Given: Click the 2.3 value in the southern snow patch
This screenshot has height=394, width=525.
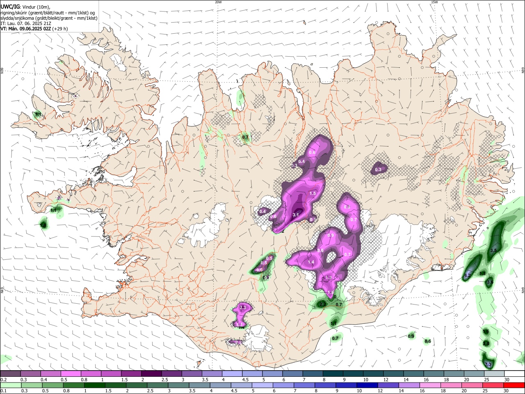Looking at the screenshot, I should click(x=242, y=307).
